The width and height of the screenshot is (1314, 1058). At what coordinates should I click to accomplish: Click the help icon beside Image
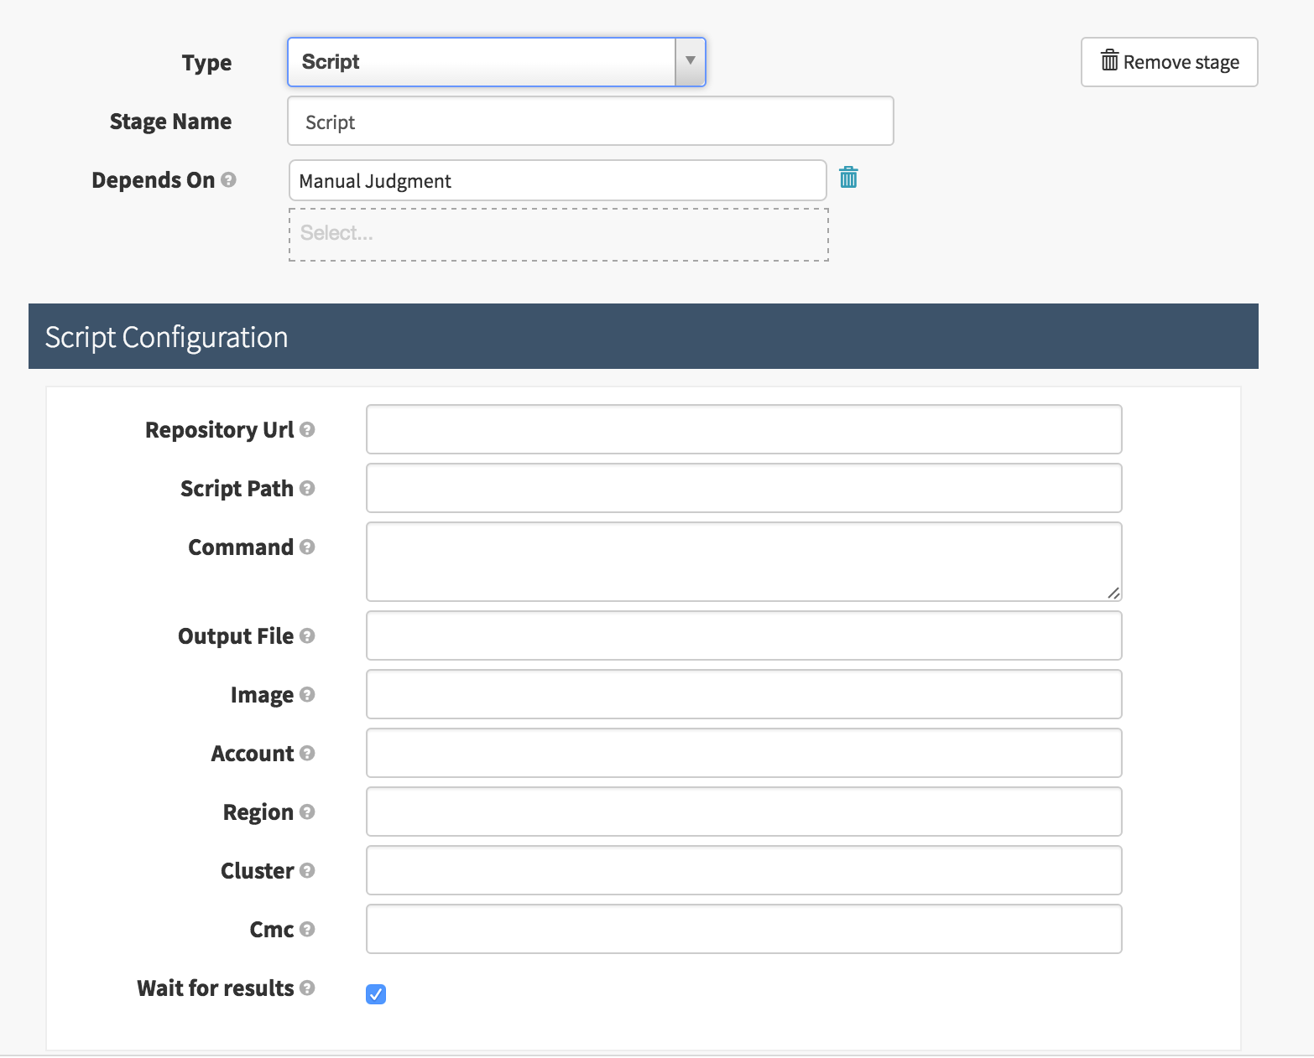[307, 695]
